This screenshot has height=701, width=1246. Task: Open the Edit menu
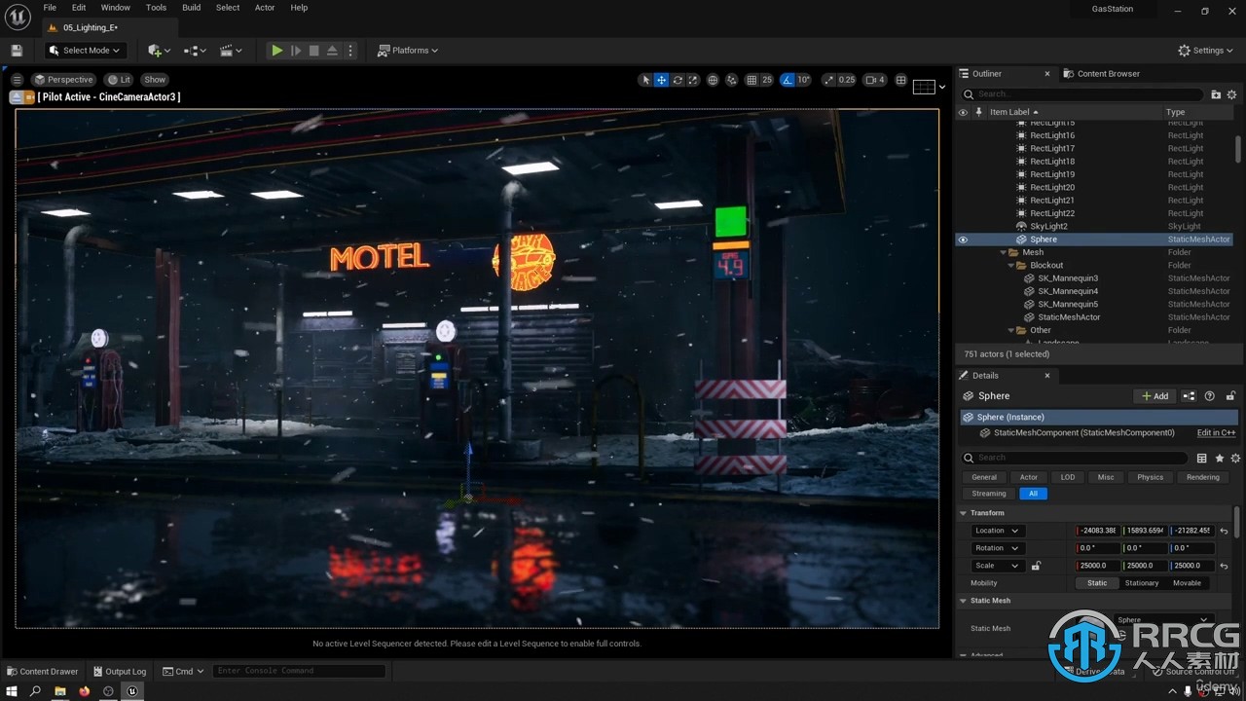tap(79, 7)
